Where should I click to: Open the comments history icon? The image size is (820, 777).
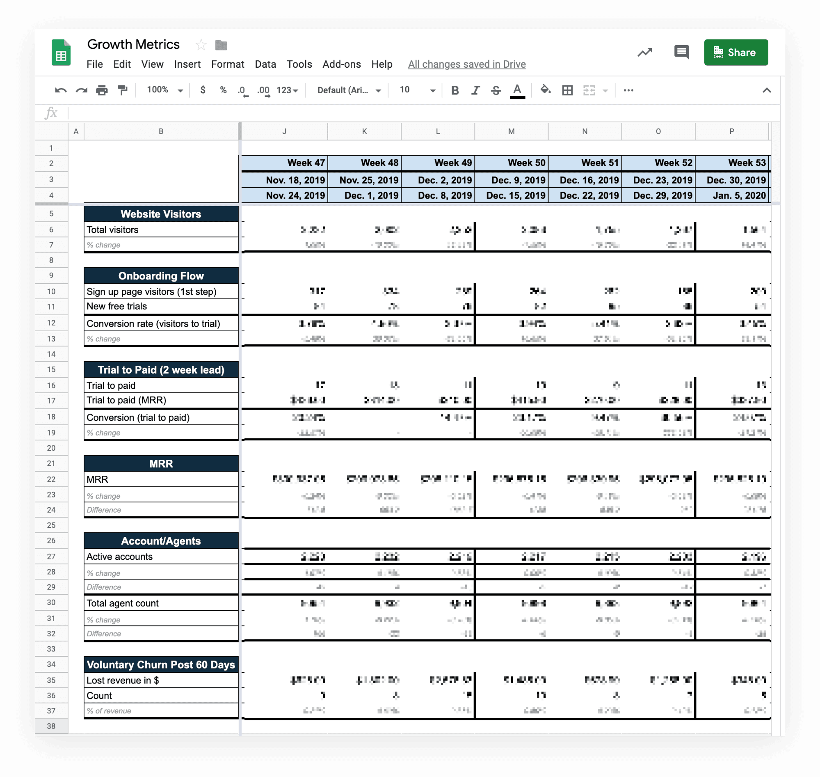tap(681, 52)
